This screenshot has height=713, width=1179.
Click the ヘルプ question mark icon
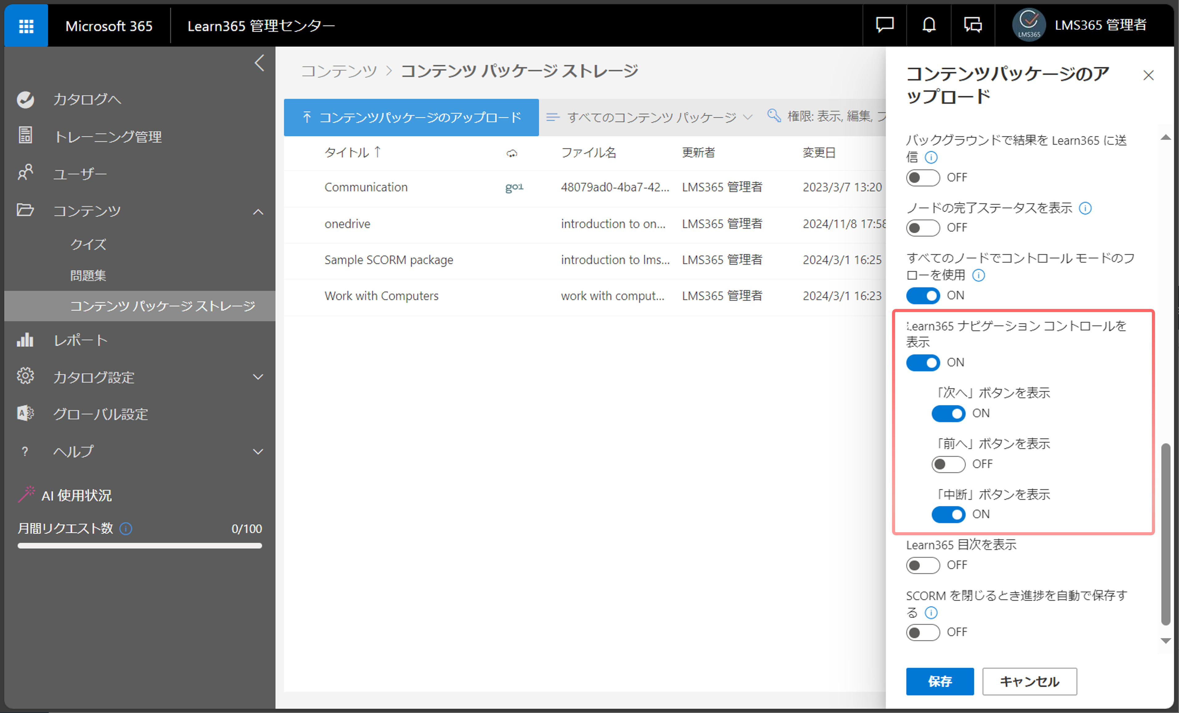(25, 451)
